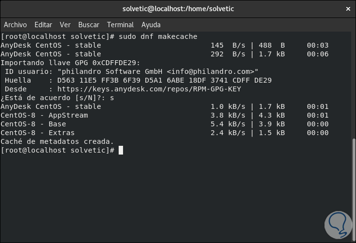
Task: Click the GPG fingerprint on the Huella line
Action: [x=164, y=80]
